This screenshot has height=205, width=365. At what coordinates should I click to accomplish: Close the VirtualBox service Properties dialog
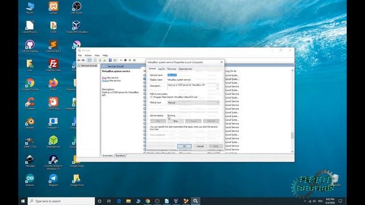[221, 62]
